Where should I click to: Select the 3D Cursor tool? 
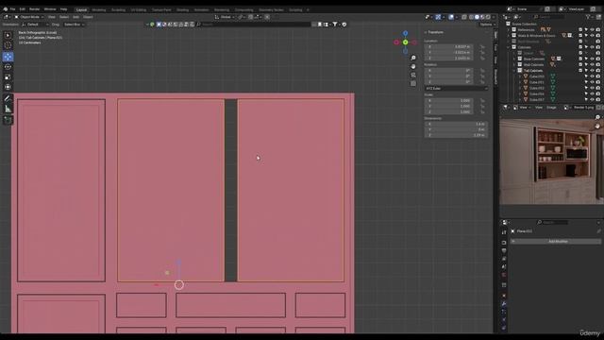(x=8, y=45)
